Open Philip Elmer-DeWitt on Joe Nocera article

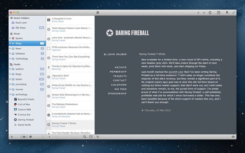click(x=70, y=87)
